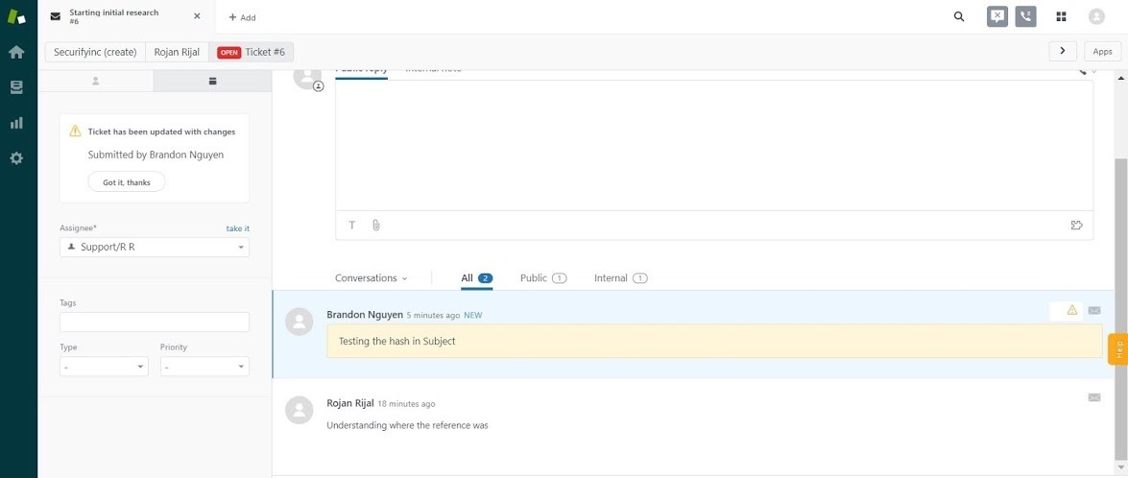
Task: Close the 'Starting initial research' tab
Action: pos(197,15)
